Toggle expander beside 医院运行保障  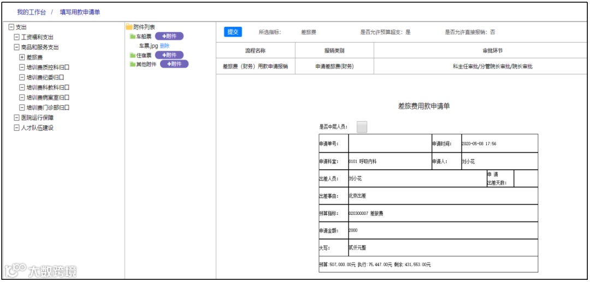tap(16, 117)
